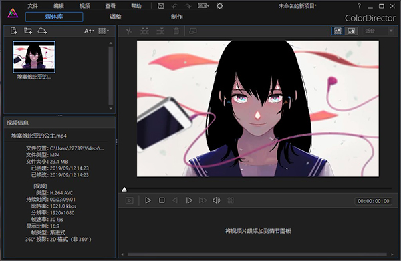Click the save project icon
This screenshot has width=401, height=261.
click(x=160, y=6)
